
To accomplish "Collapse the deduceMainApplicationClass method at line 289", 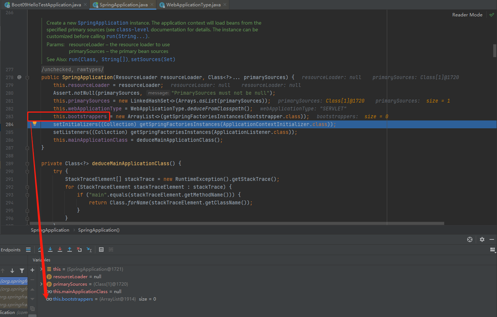I will click(x=27, y=163).
